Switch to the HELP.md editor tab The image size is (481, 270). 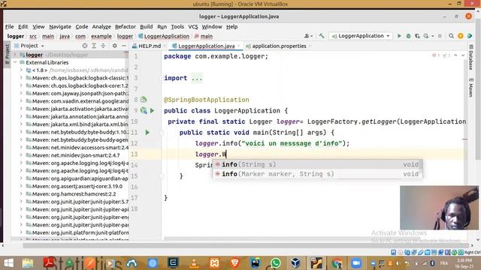150,46
